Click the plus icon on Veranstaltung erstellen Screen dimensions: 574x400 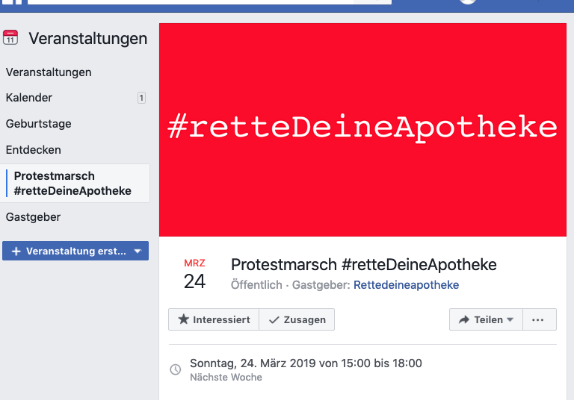tap(16, 251)
